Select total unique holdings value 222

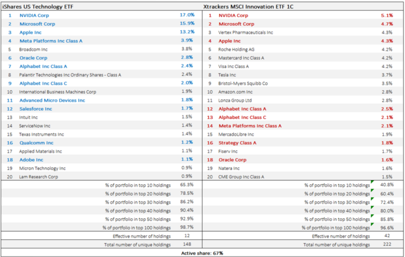pos(387,244)
